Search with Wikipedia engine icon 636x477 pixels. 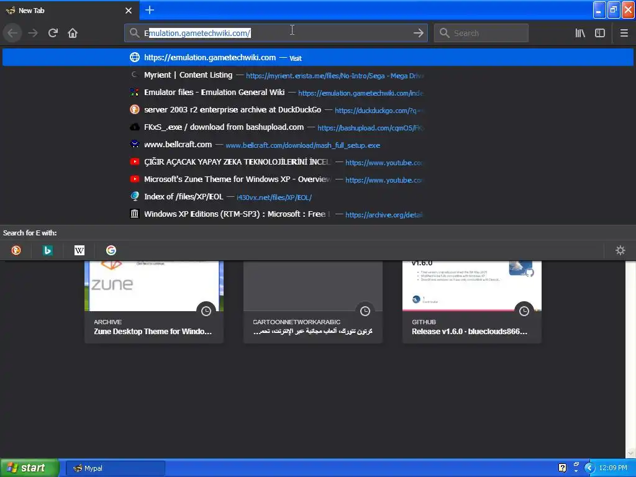(x=79, y=250)
